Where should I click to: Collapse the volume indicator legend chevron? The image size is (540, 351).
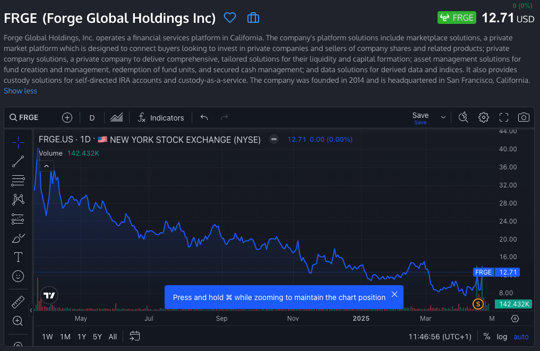coord(46,166)
